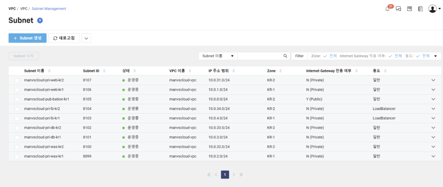Go to VPC breadcrumb link

[24, 9]
